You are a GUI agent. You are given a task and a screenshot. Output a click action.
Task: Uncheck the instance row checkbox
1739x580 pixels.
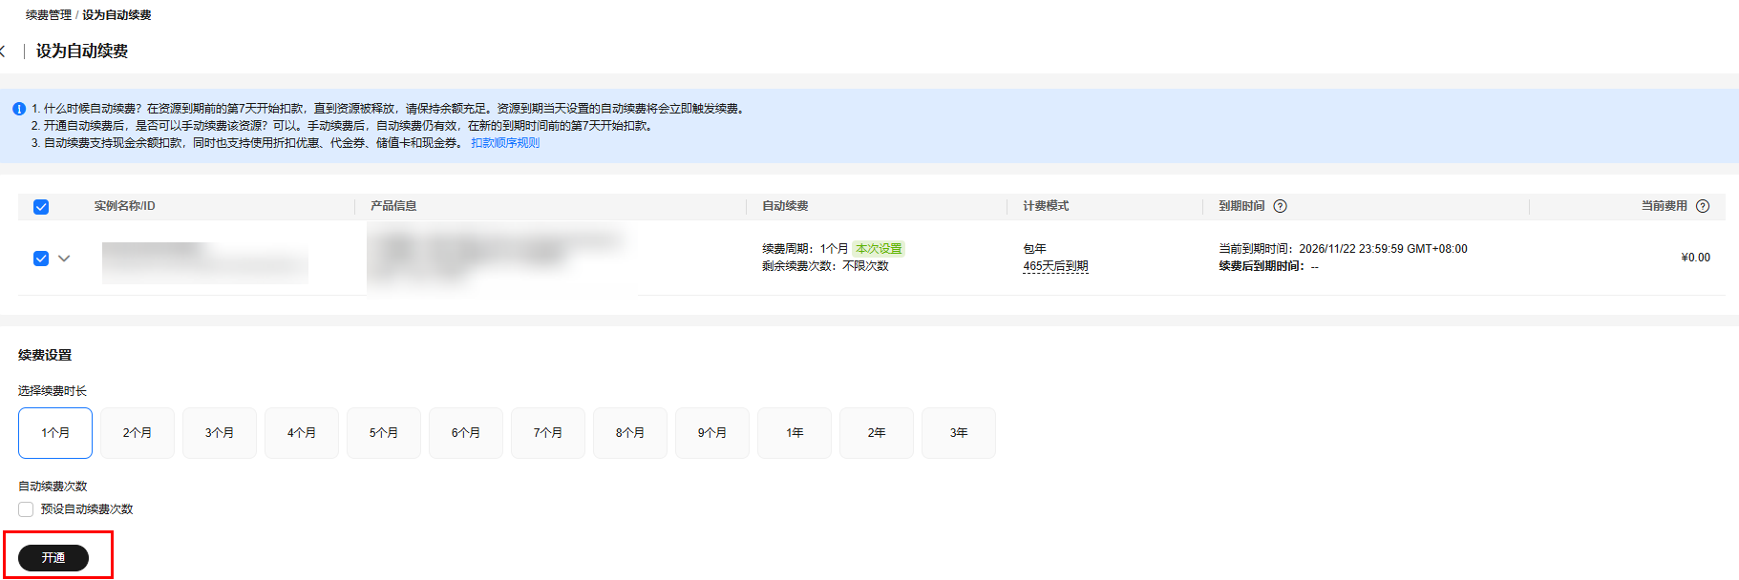41,259
